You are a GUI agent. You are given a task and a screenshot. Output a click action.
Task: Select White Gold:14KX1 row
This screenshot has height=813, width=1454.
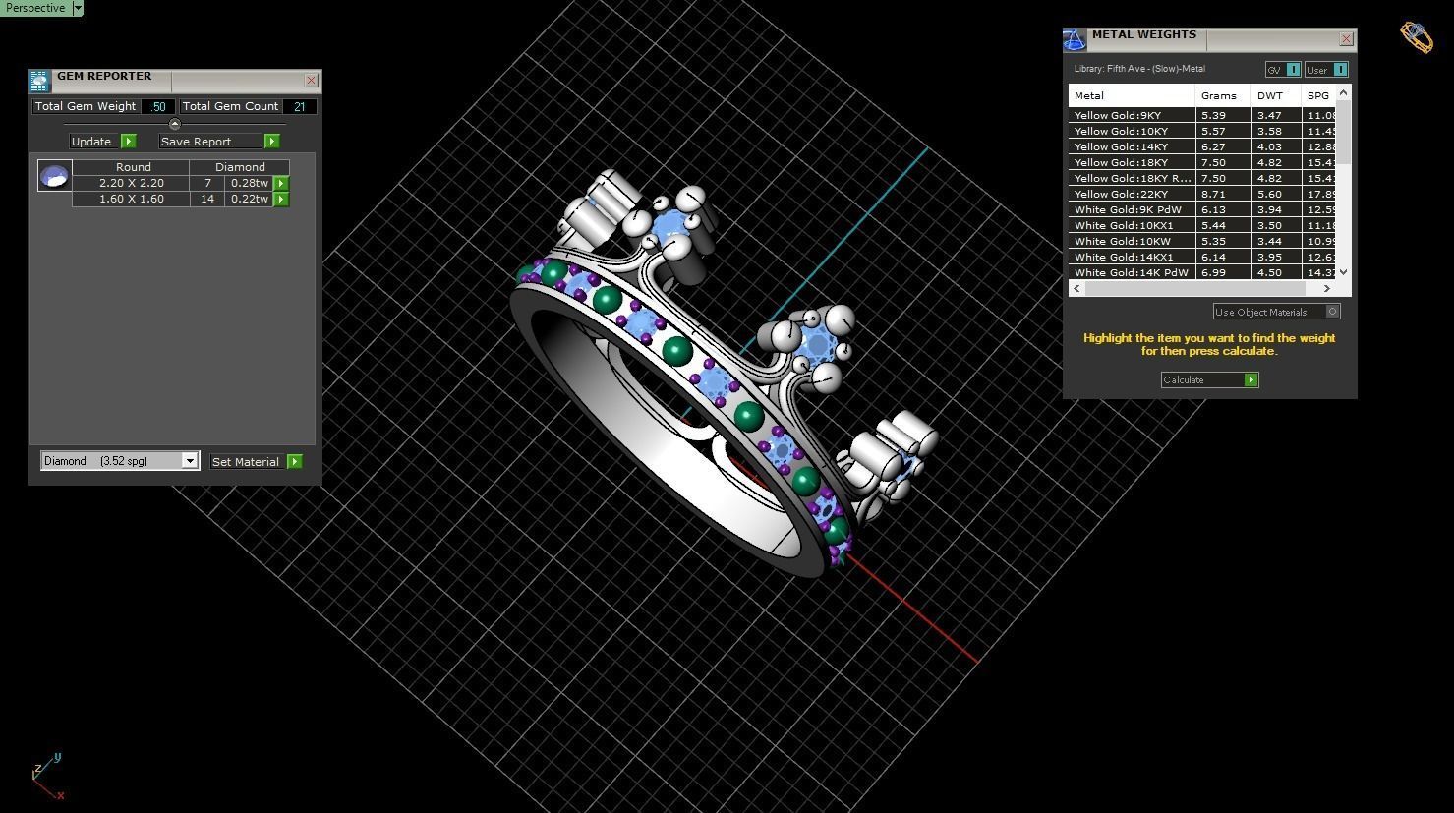1203,257
